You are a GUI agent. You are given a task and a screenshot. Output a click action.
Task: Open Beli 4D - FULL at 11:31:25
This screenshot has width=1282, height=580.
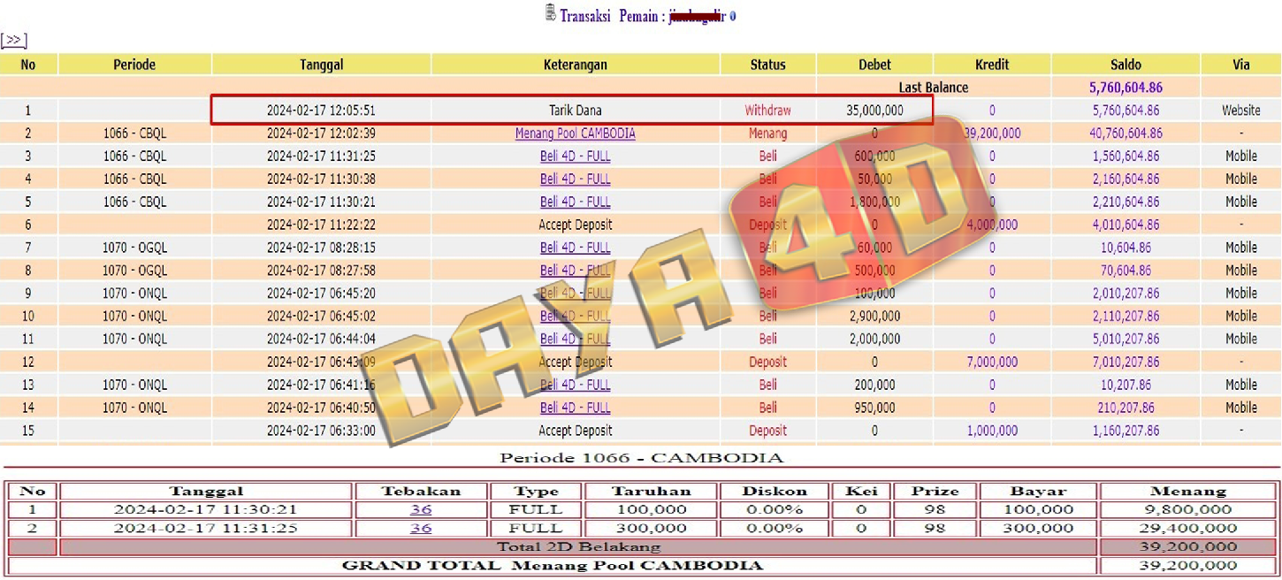pos(575,156)
